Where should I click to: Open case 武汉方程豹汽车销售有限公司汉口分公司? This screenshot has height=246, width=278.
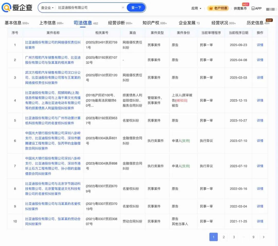point(53,77)
